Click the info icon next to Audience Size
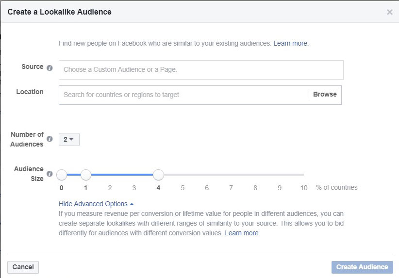The height and width of the screenshot is (278, 399). click(50, 174)
